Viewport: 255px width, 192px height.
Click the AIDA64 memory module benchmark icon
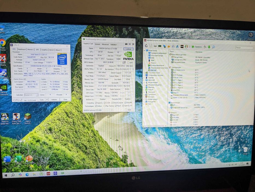click(x=160, y=46)
